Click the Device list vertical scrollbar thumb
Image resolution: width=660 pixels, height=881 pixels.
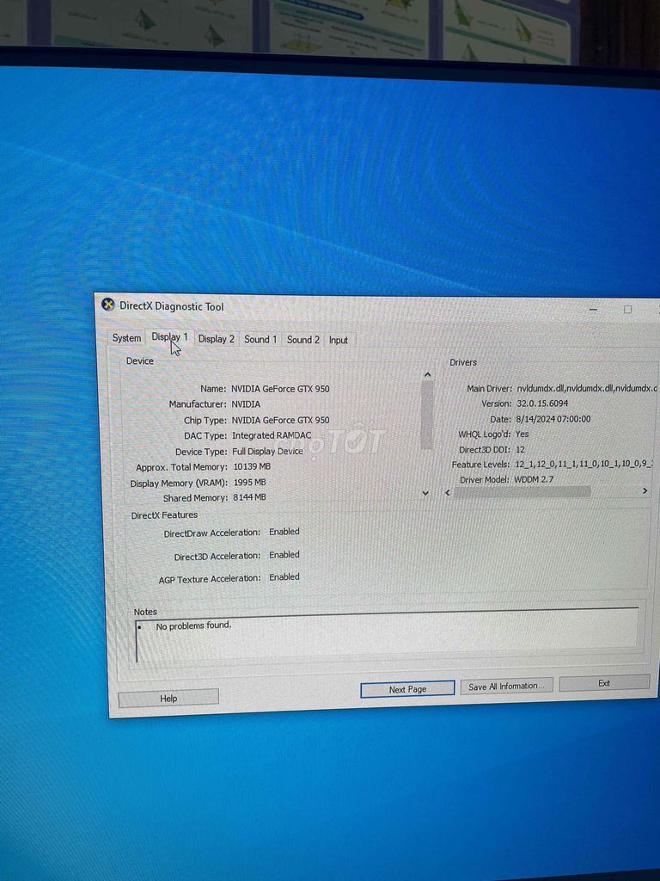(426, 416)
